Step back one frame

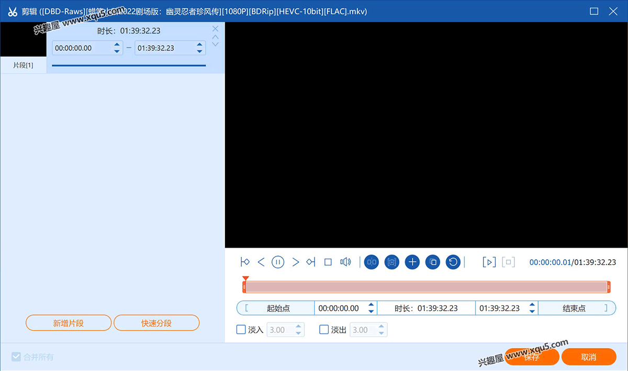pos(261,262)
